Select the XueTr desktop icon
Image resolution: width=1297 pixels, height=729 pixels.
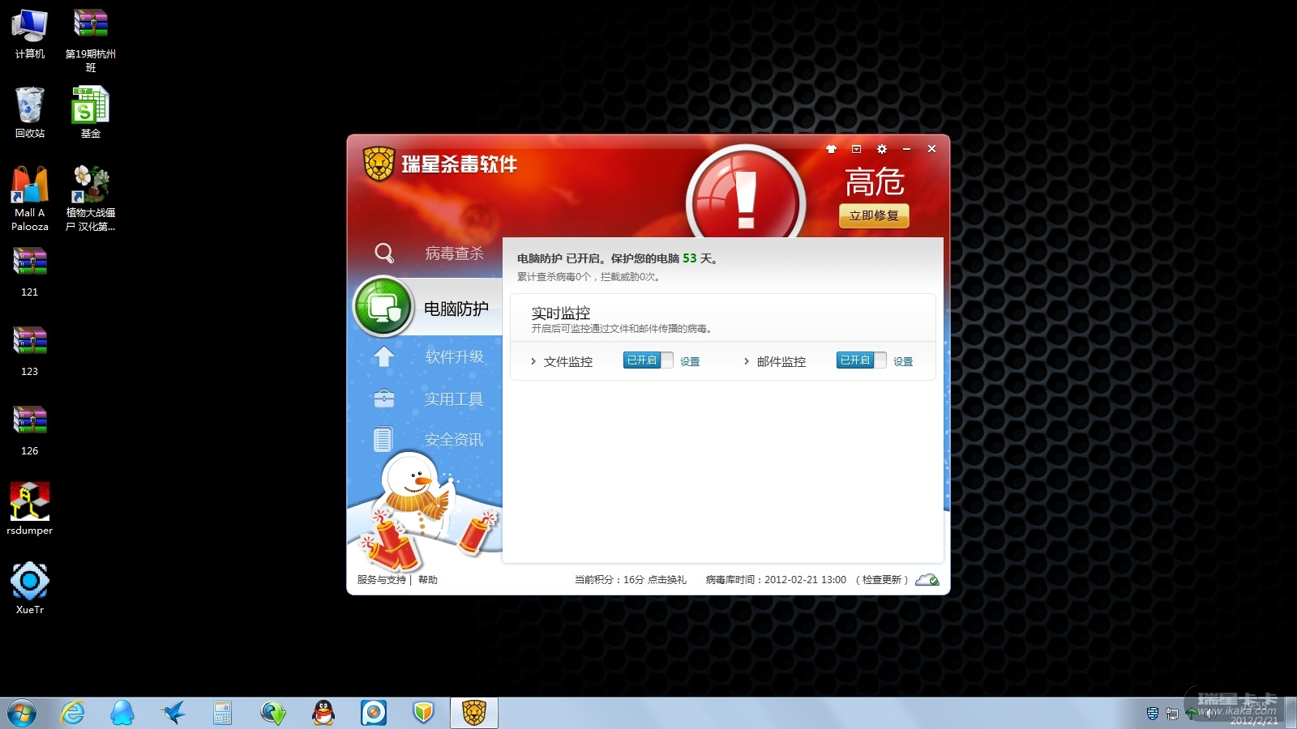[x=30, y=588]
